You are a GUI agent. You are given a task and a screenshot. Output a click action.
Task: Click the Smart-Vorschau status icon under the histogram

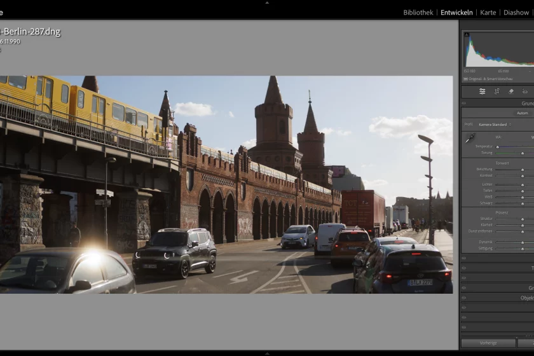tap(465, 79)
